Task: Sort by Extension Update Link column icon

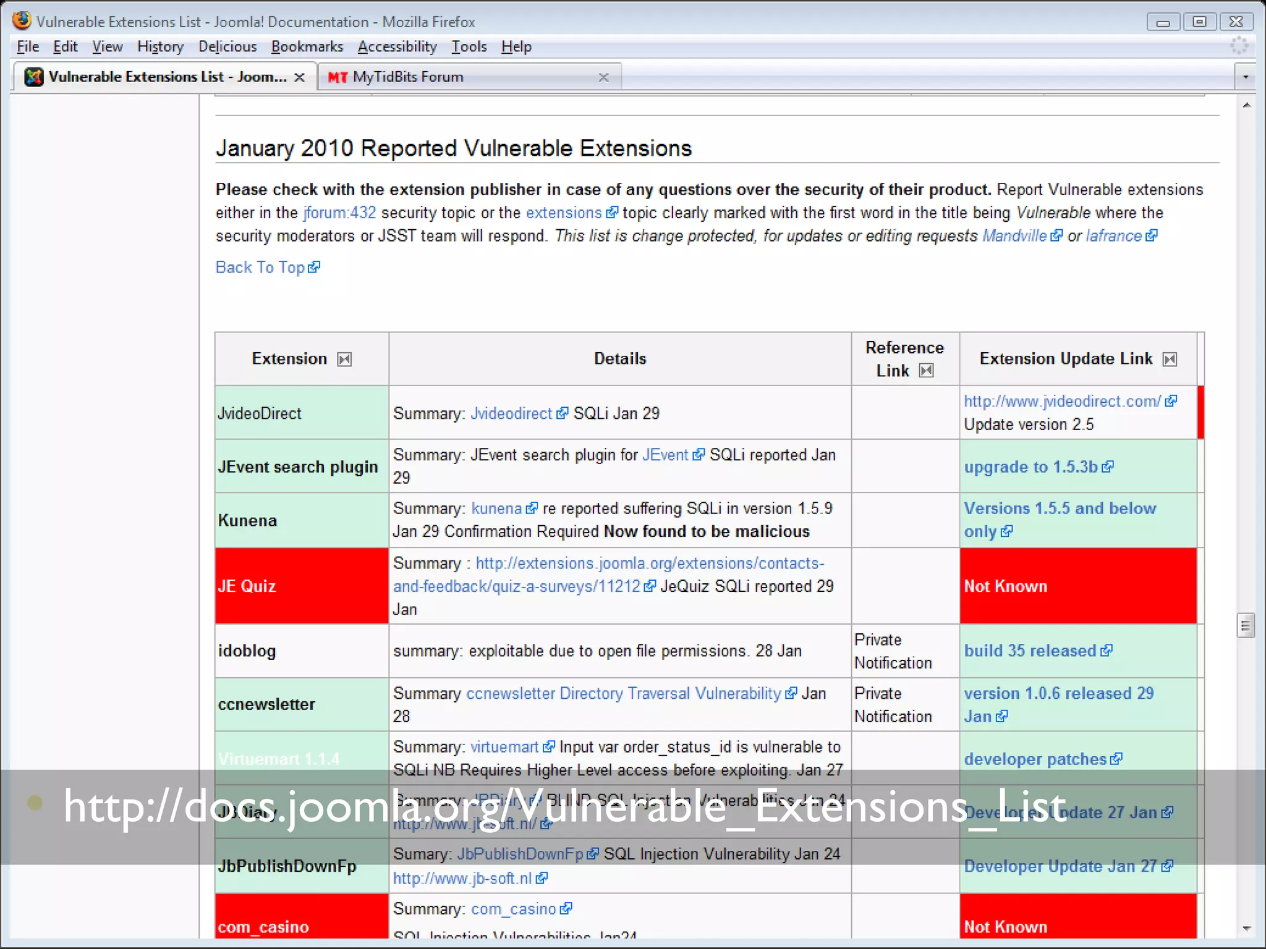Action: [x=1170, y=360]
